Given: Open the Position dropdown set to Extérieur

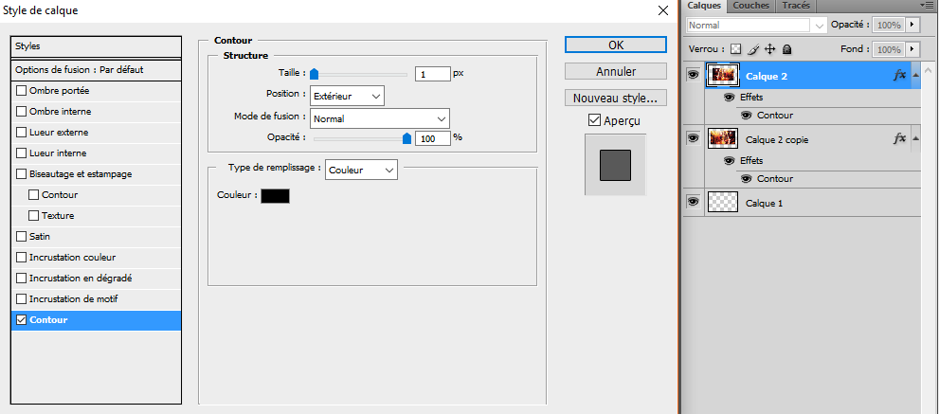Looking at the screenshot, I should pos(347,96).
